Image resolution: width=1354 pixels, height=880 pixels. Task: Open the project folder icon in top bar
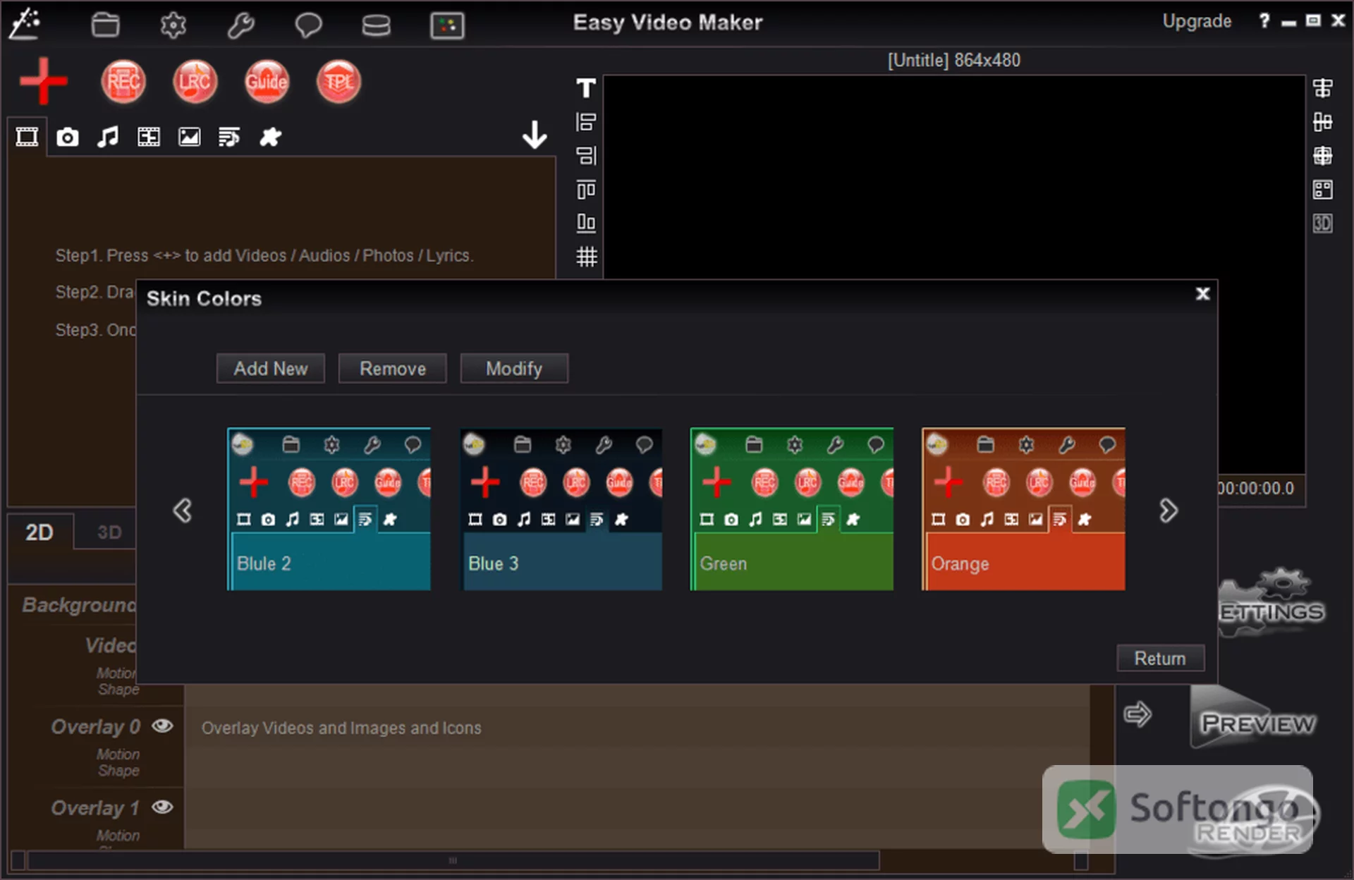click(105, 25)
